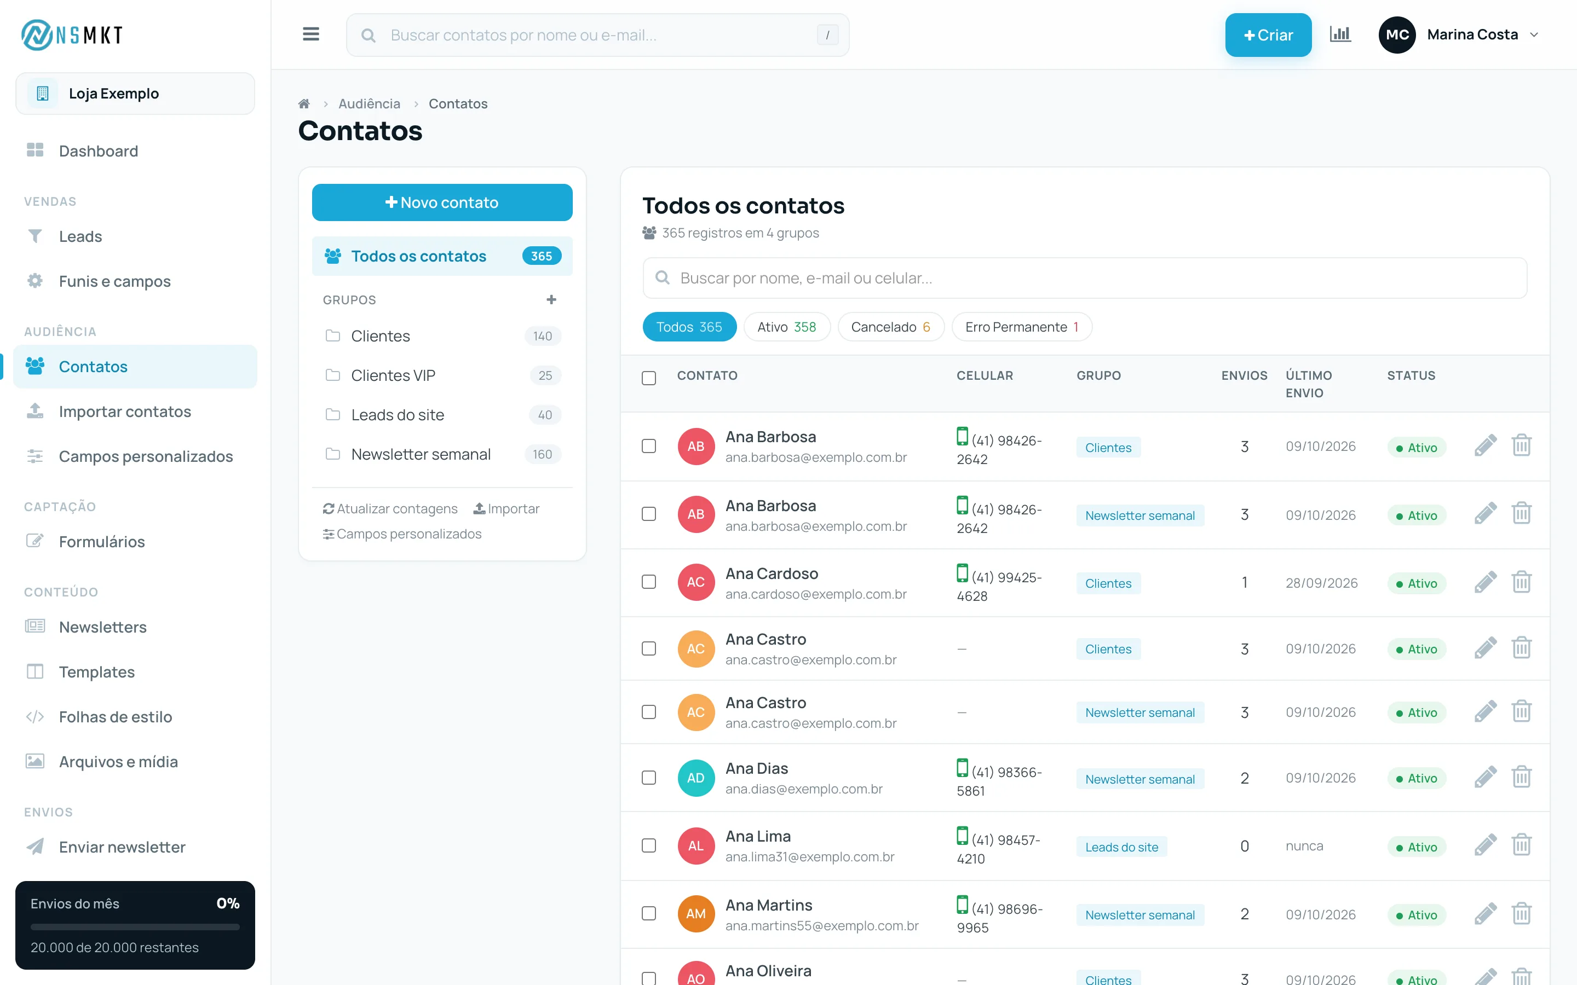The height and width of the screenshot is (985, 1577).
Task: Open the Loja Exemplo store selector
Action: [135, 94]
